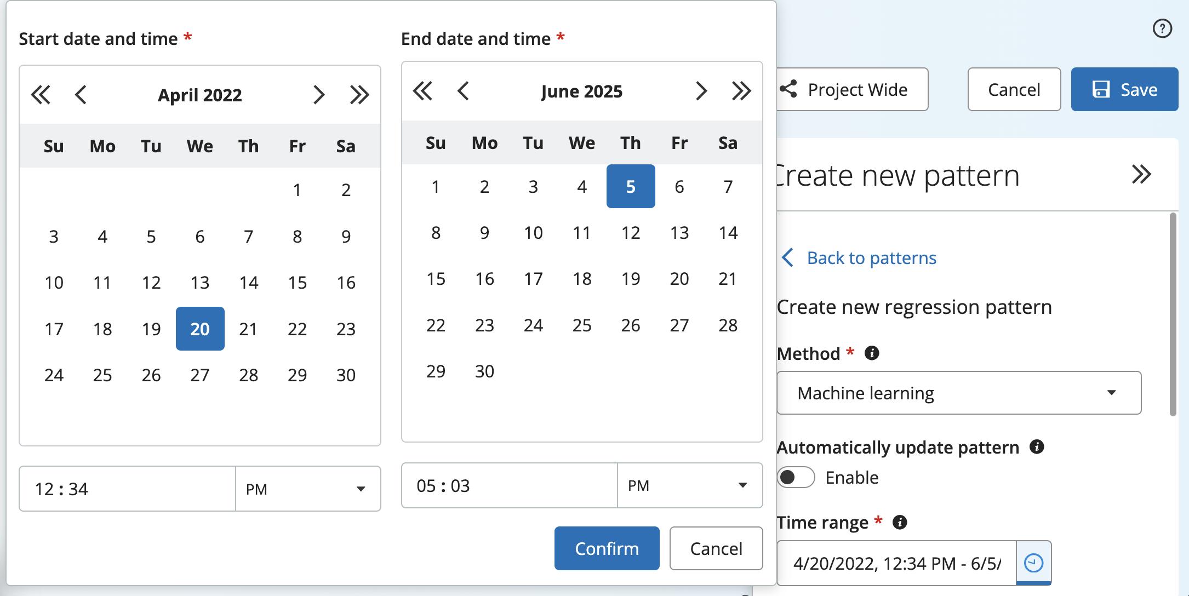
Task: Jump start calendar forward one year
Action: (359, 95)
